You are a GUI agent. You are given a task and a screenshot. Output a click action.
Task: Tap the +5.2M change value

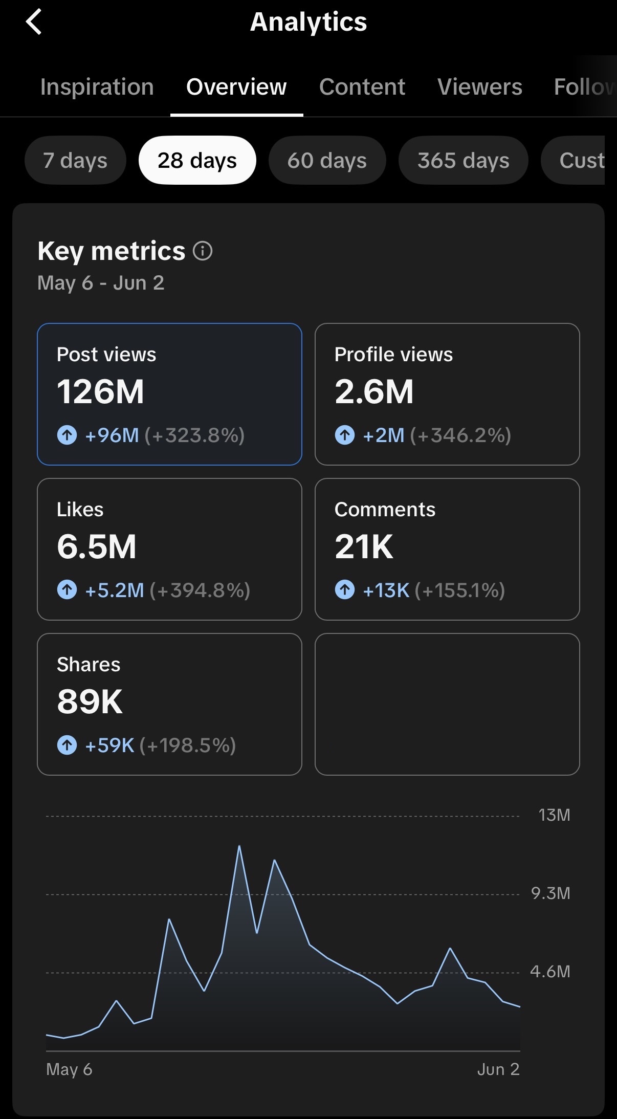[x=115, y=590]
